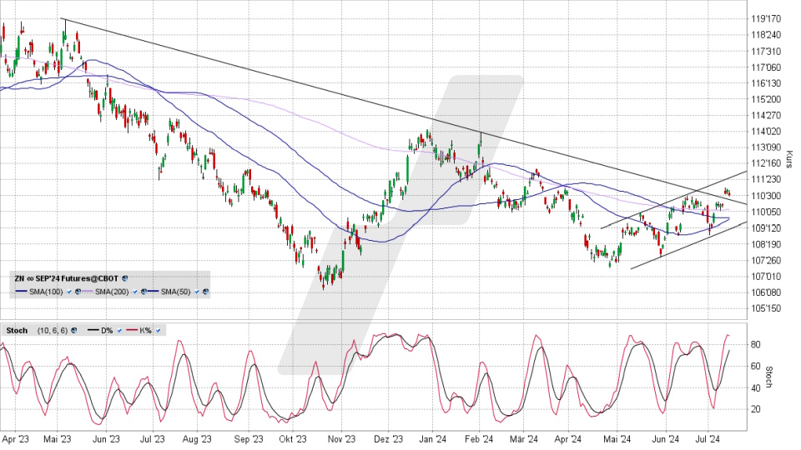Click the 118'240 price axis value

(x=766, y=35)
